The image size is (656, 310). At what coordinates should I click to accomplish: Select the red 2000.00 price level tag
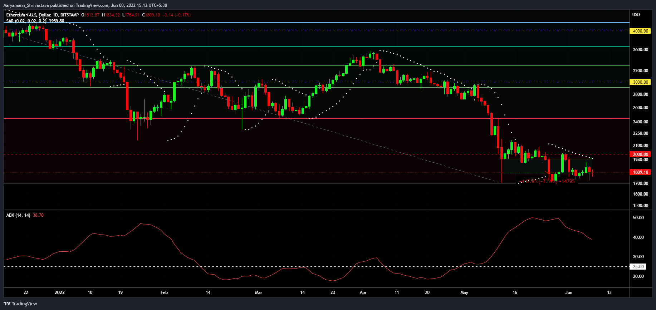tap(640, 154)
